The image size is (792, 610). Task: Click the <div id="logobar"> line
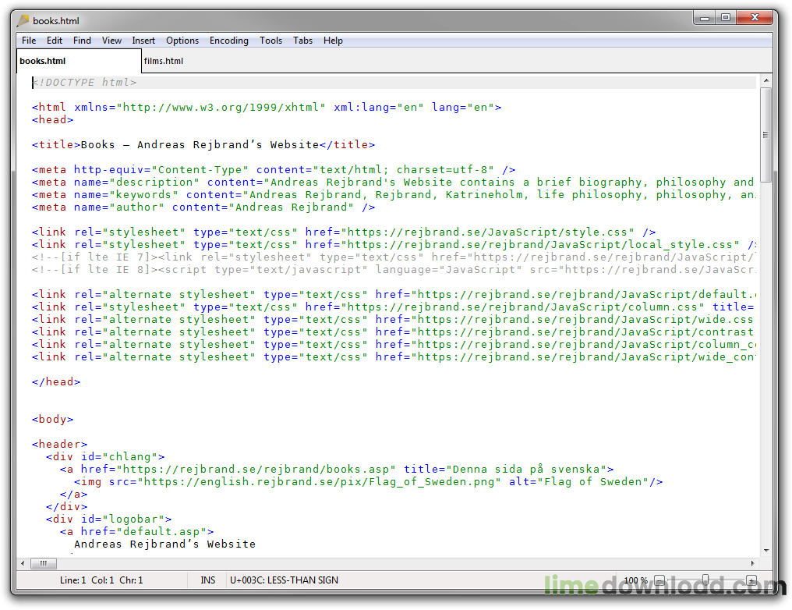(x=108, y=519)
